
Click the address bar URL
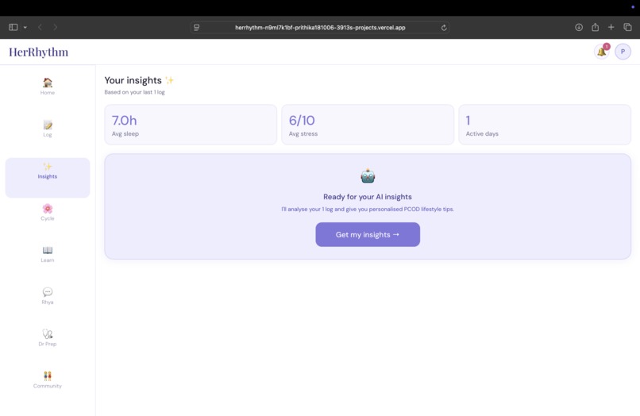pos(320,28)
